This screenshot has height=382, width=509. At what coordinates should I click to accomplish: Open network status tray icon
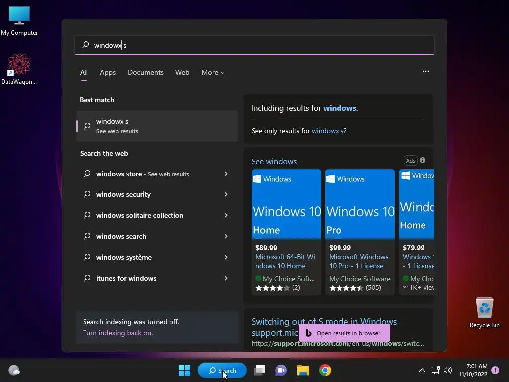click(x=435, y=370)
